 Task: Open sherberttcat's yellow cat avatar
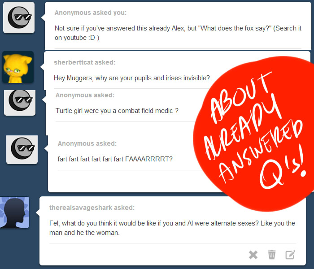point(18,67)
